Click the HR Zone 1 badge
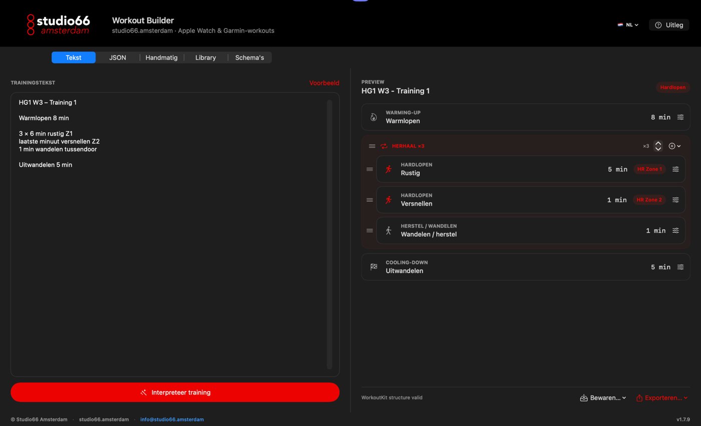 point(649,169)
